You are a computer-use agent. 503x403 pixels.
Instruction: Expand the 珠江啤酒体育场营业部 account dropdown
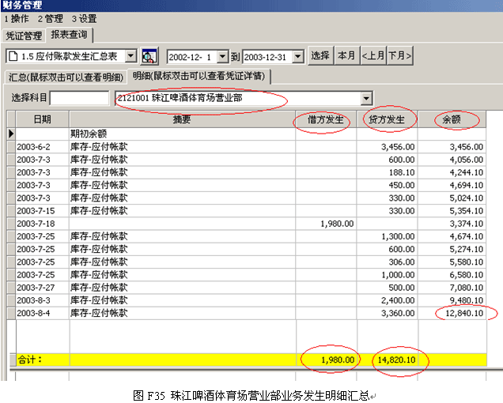365,98
